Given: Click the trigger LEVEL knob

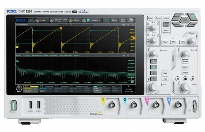Looking at the screenshot, I should (192, 40).
